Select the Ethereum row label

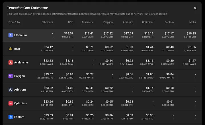click(20, 35)
